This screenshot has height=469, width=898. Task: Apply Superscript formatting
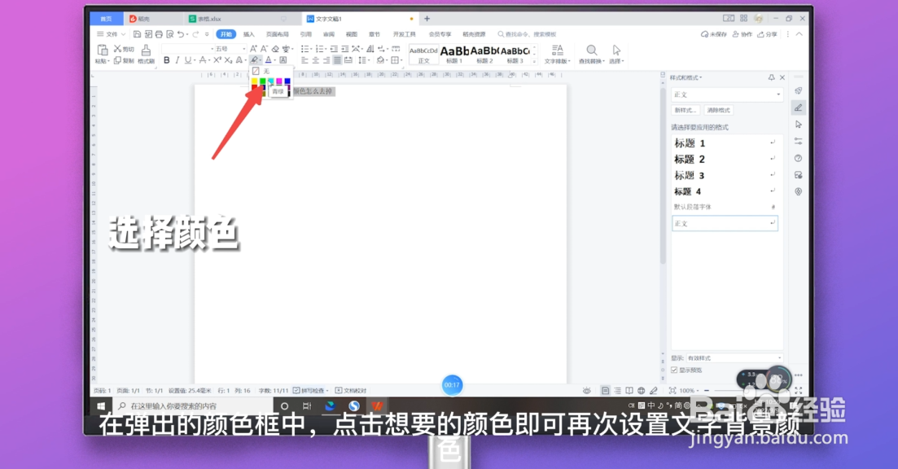click(217, 60)
